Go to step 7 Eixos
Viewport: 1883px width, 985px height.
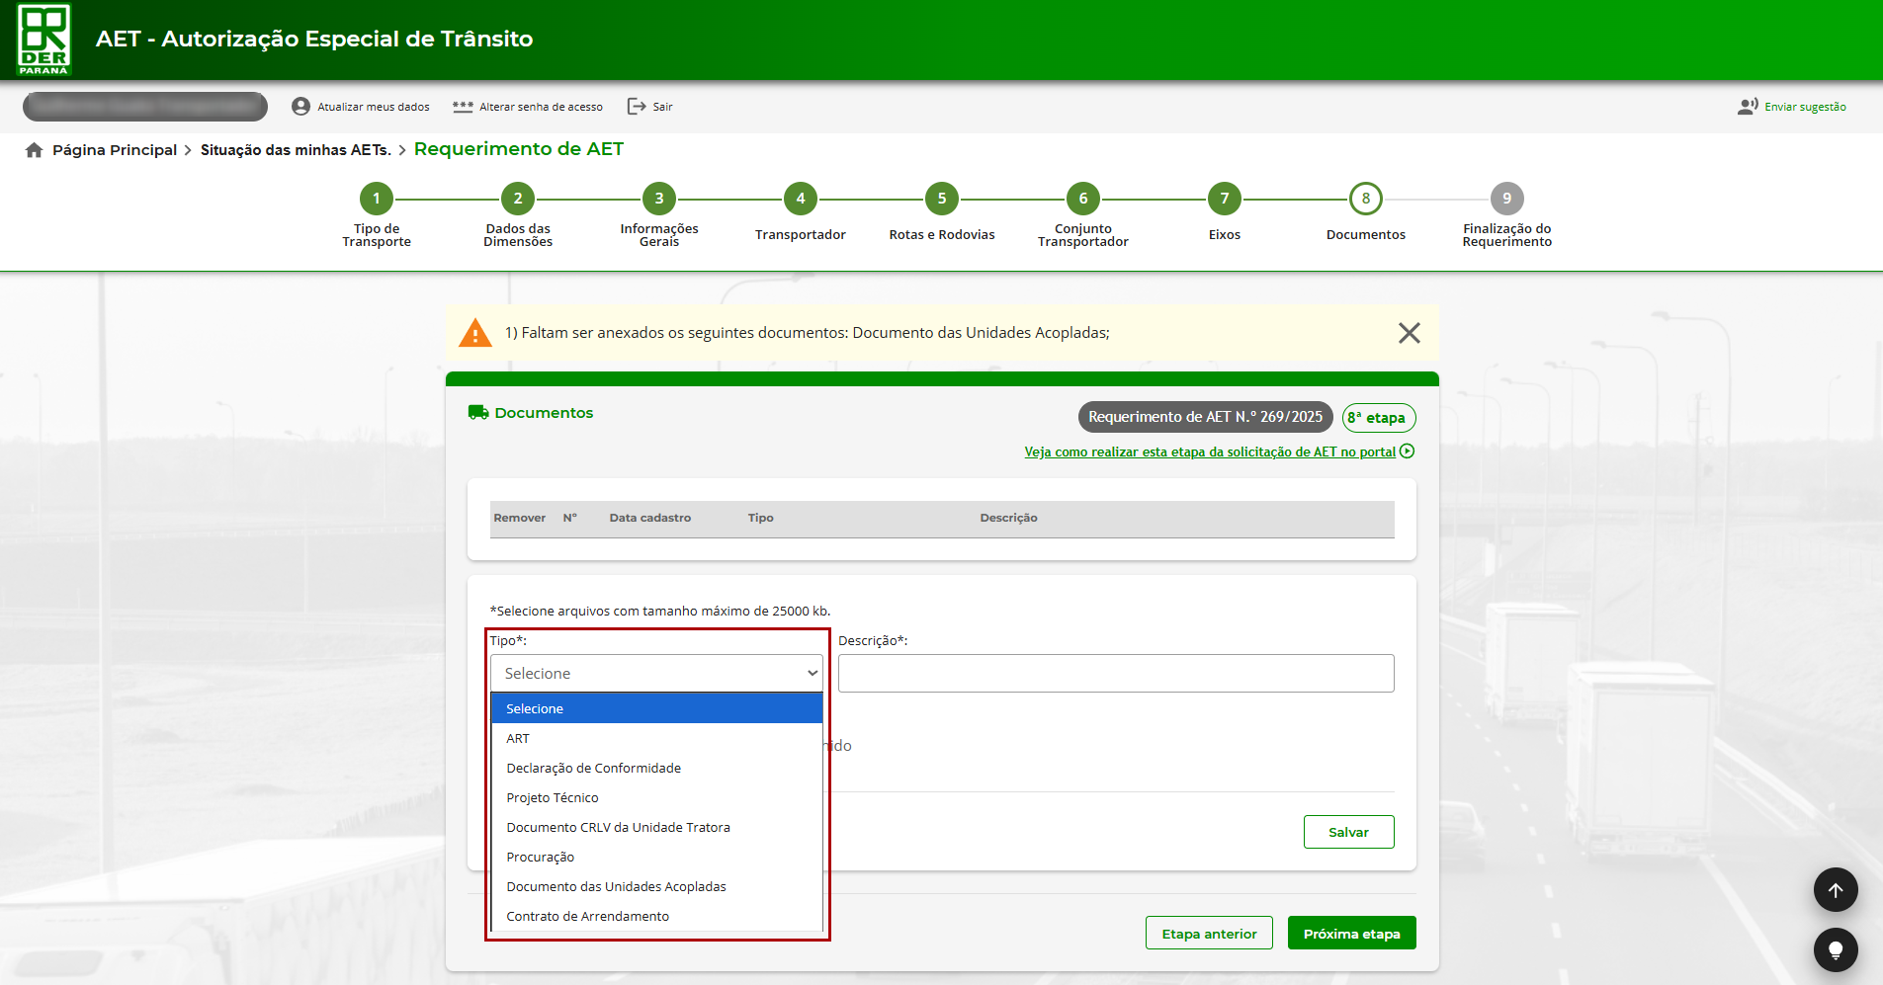point(1225,199)
